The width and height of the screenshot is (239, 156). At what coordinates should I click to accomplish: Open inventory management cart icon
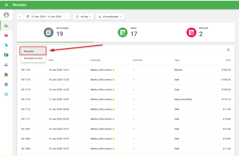coord(6,45)
